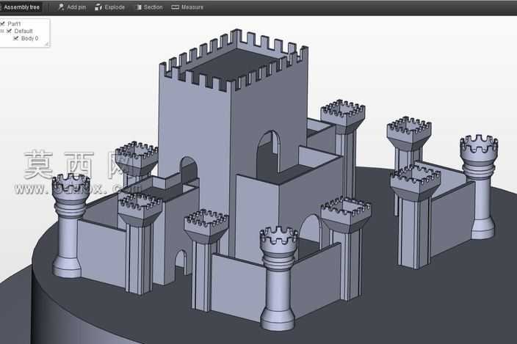This screenshot has width=517, height=344.
Task: Click the Section text in toolbar
Action: coord(153,7)
